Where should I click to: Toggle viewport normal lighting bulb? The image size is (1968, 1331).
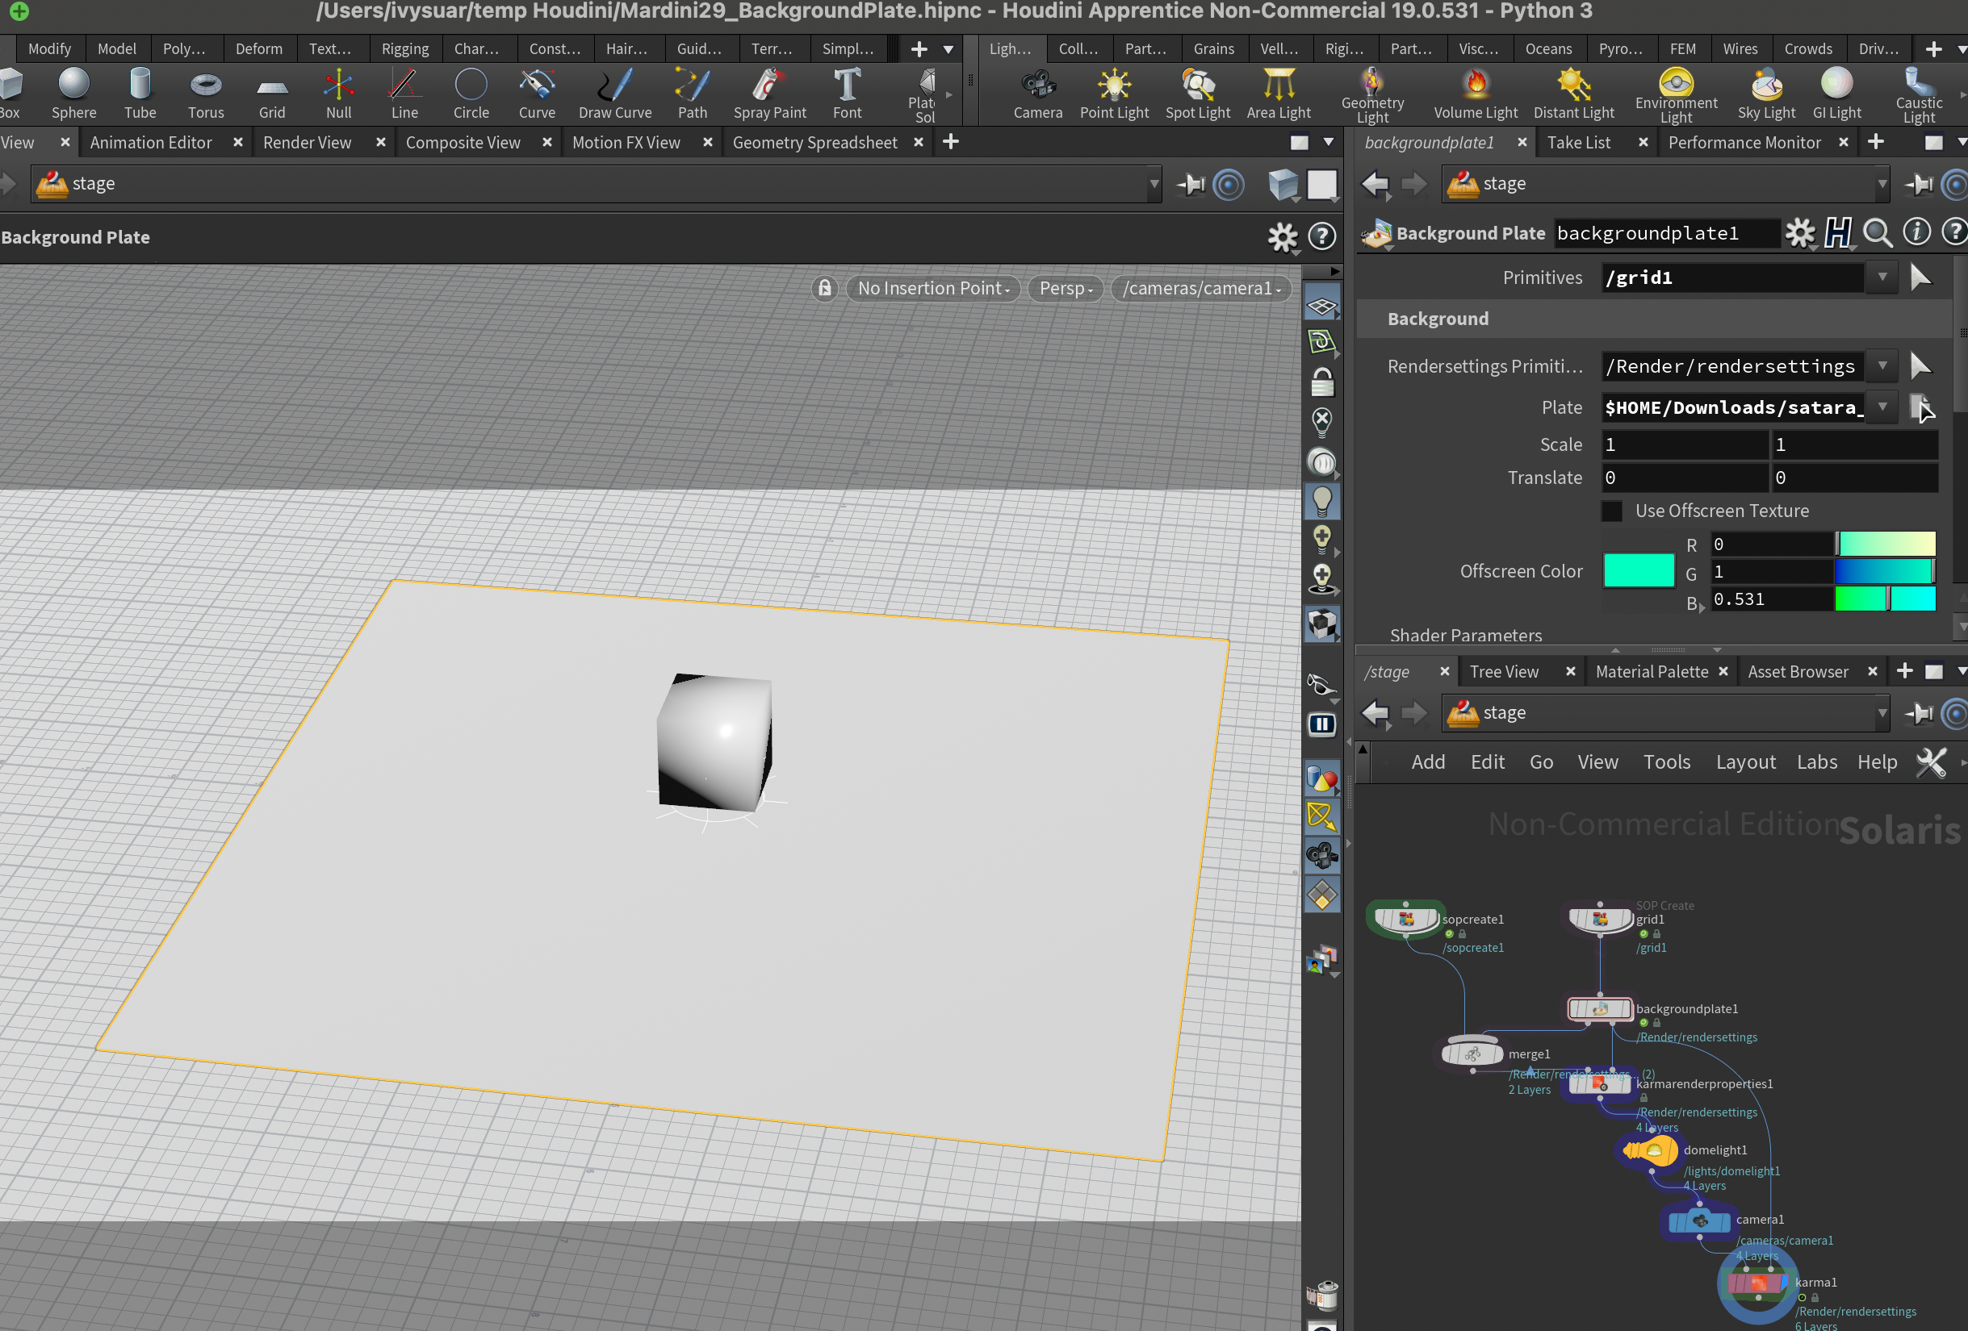tap(1321, 501)
